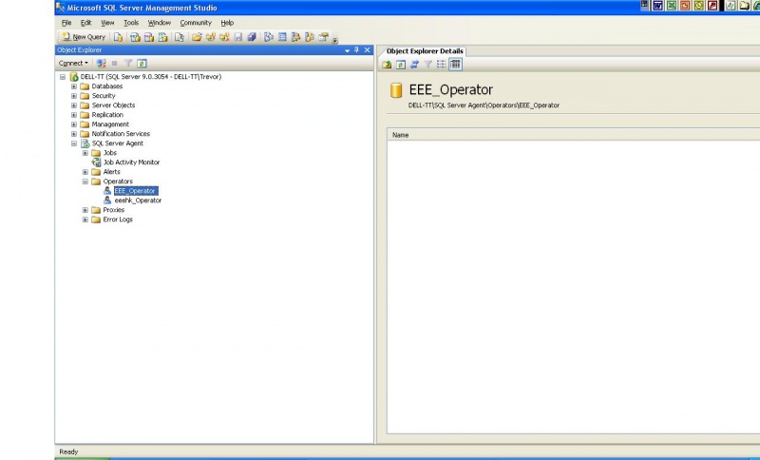Click the New Query toolbar button
Image resolution: width=760 pixels, height=460 pixels.
[84, 37]
